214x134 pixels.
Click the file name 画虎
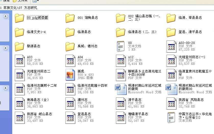(81, 71)
